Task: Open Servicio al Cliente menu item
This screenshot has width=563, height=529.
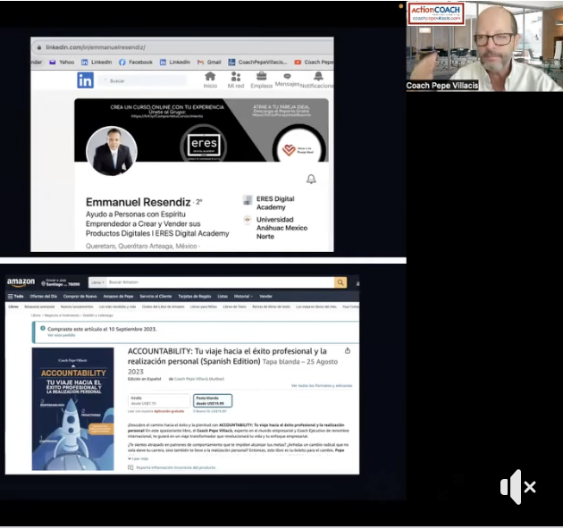Action: tap(155, 297)
